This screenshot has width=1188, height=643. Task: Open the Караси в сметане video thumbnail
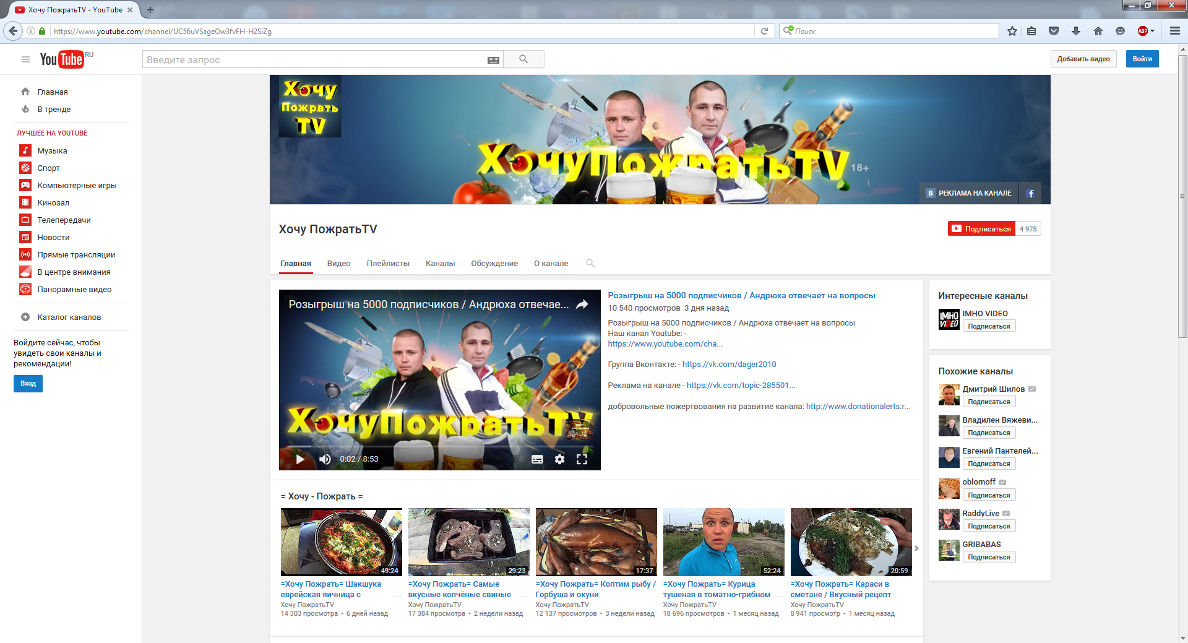click(851, 542)
